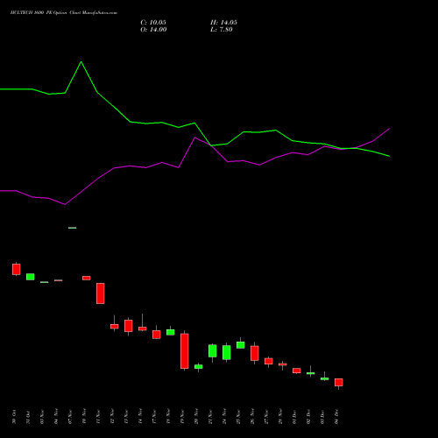The height and width of the screenshot is (438, 438).
Task: Select the 02 Dec date label
Action: tap(308, 417)
